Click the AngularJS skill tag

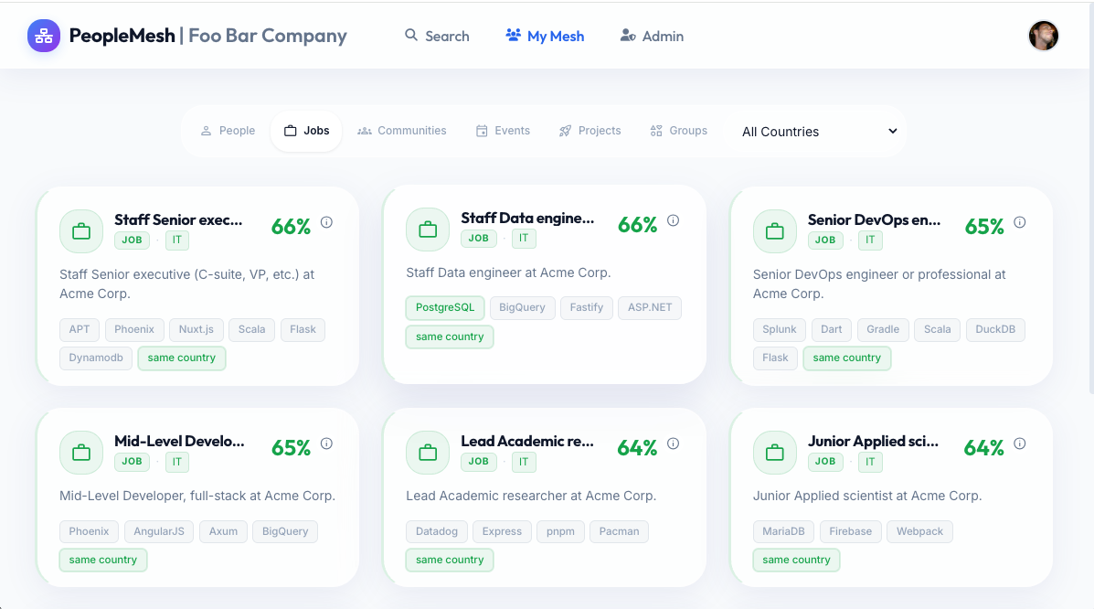click(x=159, y=531)
